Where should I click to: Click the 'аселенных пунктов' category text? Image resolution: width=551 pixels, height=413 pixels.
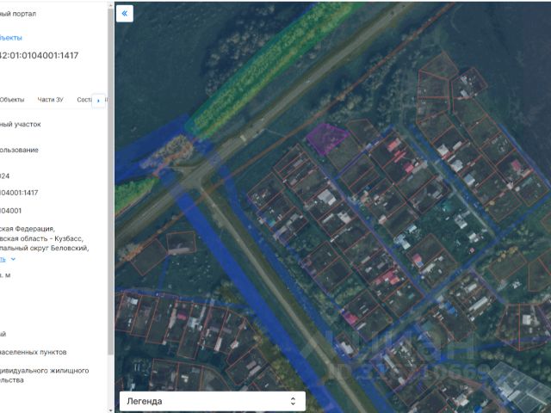point(33,352)
